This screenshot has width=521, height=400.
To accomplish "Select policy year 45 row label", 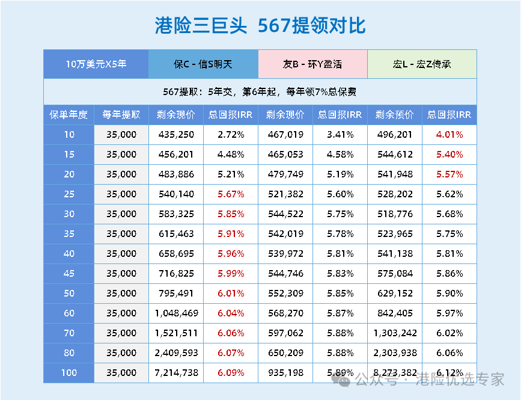I will [x=69, y=274].
